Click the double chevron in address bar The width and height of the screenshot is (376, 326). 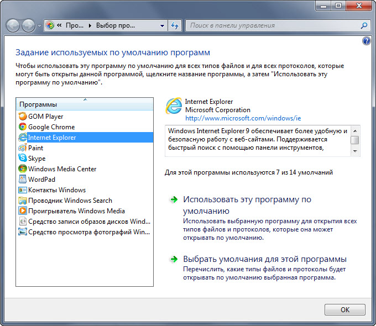[60, 25]
